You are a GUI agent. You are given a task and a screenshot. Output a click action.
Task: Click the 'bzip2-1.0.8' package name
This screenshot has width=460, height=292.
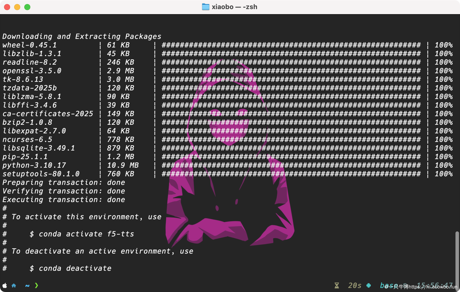point(27,122)
